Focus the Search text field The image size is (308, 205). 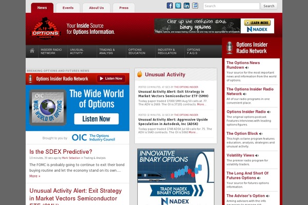(232, 6)
